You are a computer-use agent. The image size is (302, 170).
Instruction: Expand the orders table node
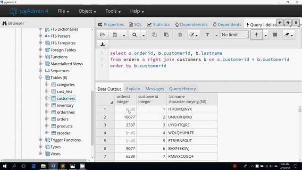coord(47,119)
